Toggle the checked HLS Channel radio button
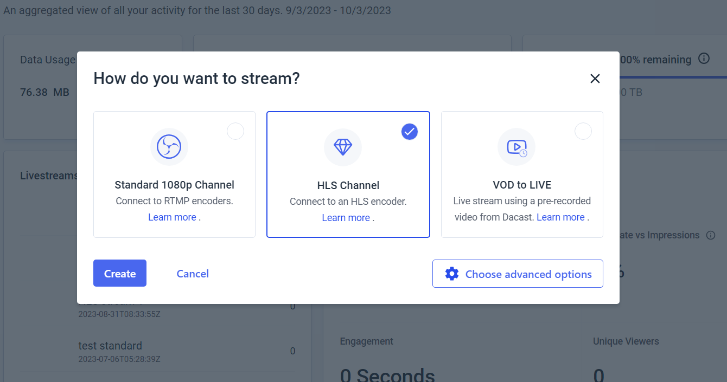 tap(410, 132)
